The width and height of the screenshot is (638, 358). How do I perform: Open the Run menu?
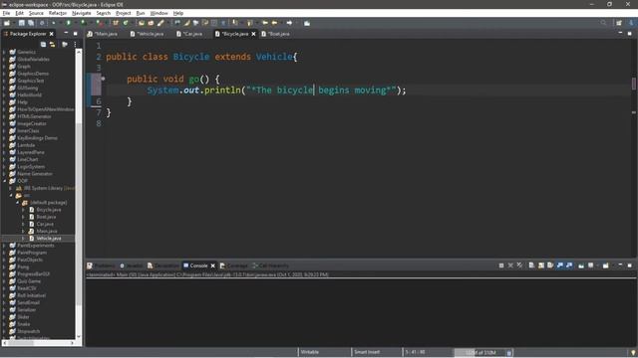pyautogui.click(x=141, y=13)
